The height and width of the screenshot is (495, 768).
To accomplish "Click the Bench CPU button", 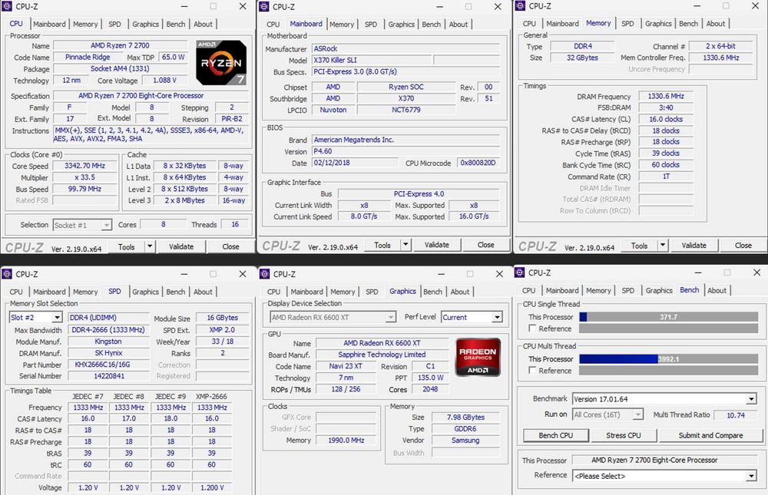I will click(555, 435).
